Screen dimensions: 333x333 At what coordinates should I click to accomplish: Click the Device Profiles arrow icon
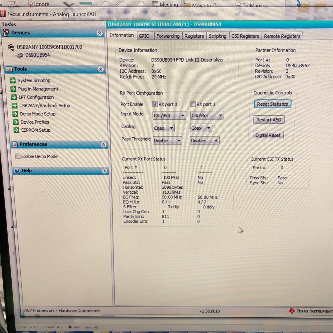click(x=16, y=122)
